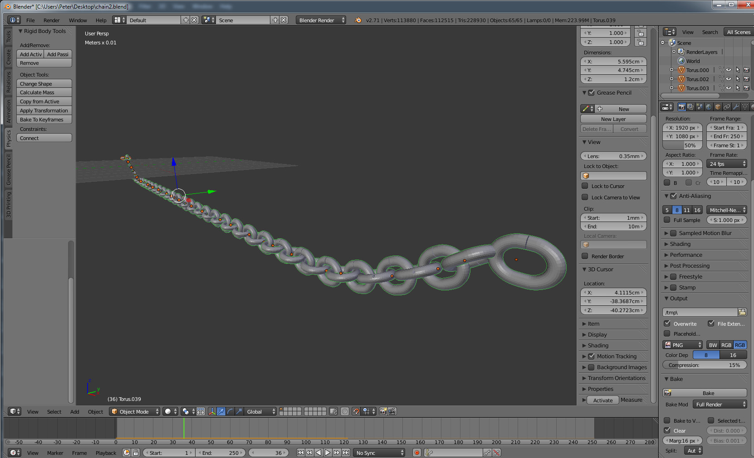Uncheck the Grease Pencil checkbox
This screenshot has width=754, height=458.
592,92
